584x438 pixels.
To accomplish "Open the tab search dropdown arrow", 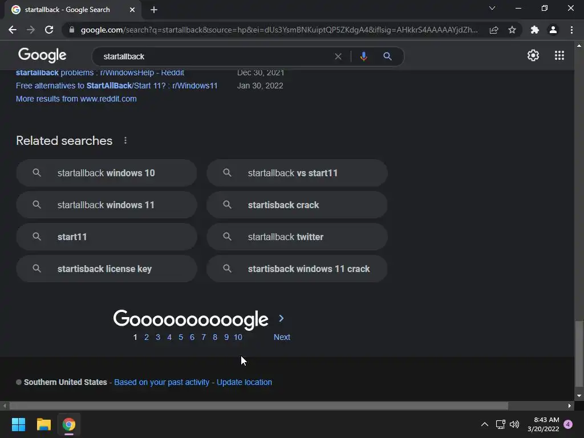I will [492, 8].
